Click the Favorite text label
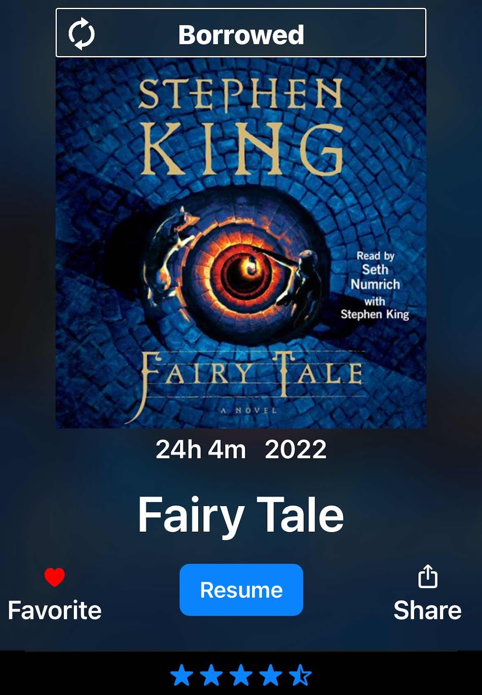The height and width of the screenshot is (695, 482). (55, 610)
